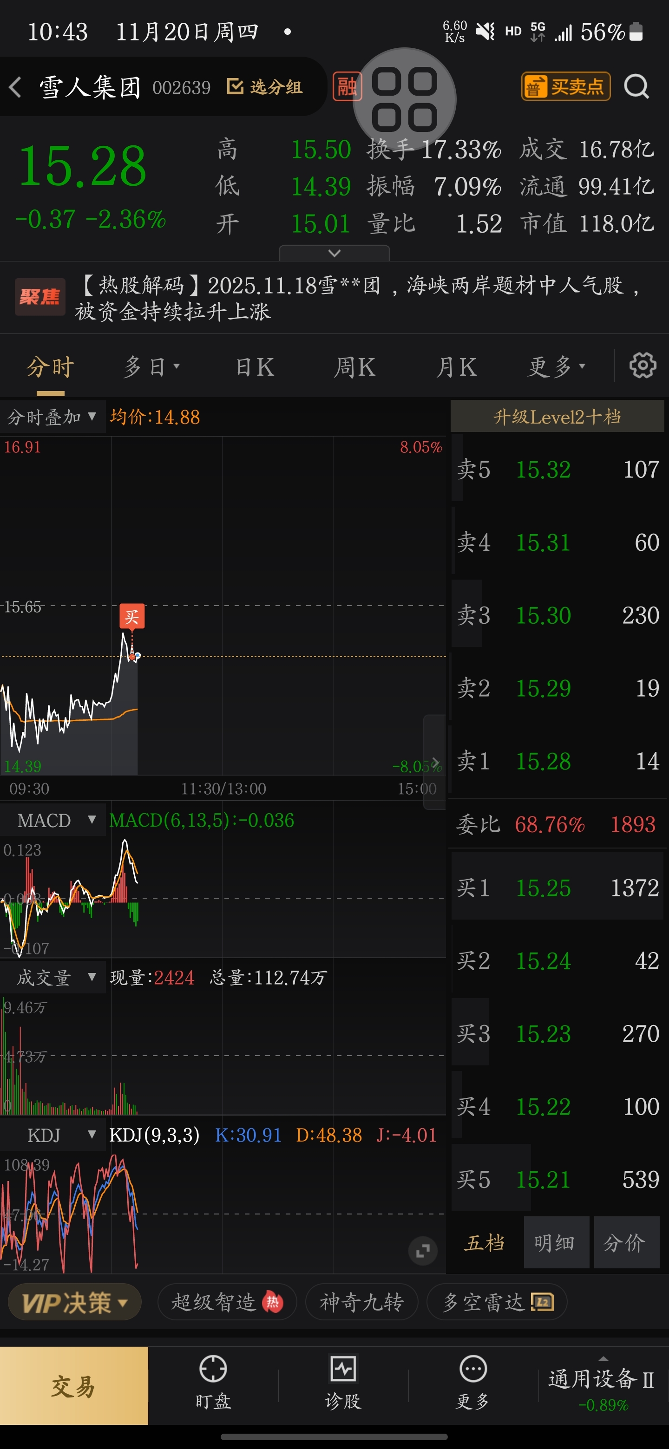Screen dimensions: 669x1449
Task: Tap the back arrow beside 雪人集团
Action: 15,87
